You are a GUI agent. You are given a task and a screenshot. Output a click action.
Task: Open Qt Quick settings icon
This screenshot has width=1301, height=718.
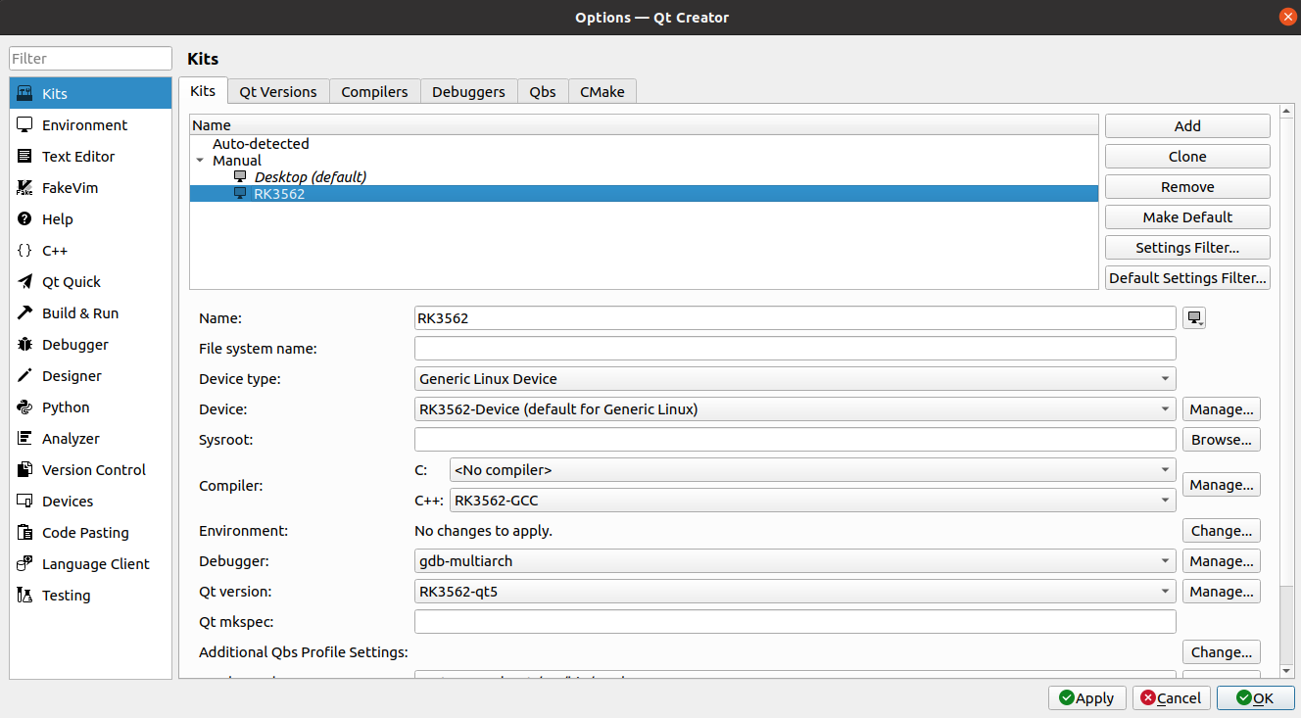[x=24, y=282]
